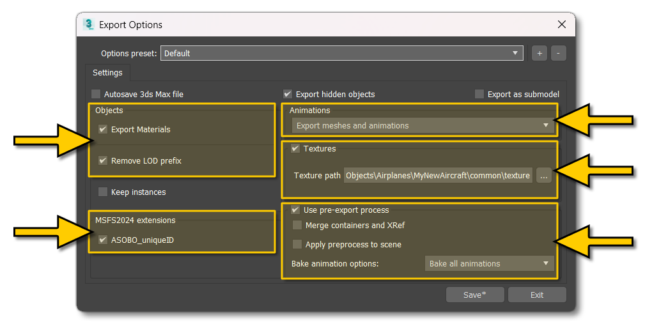
Task: Enable Apply preprocess to scene checkbox
Action: [297, 245]
